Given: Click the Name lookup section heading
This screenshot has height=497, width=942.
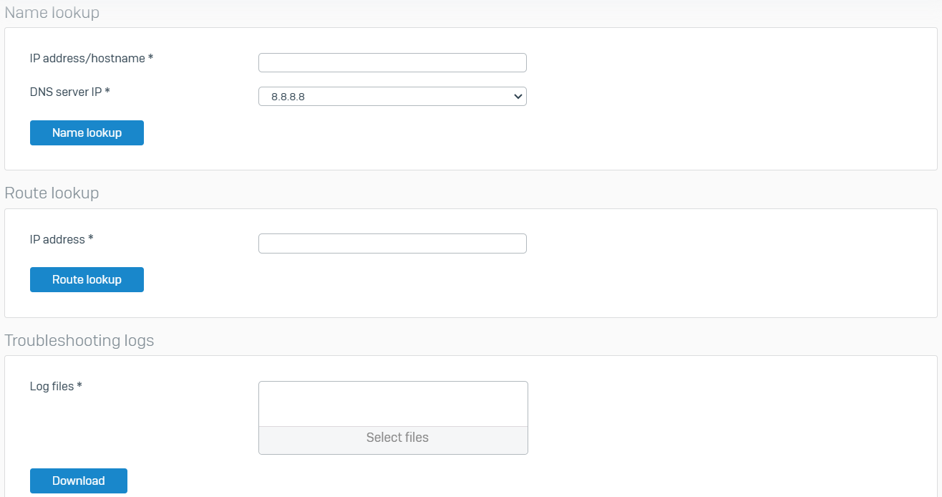Looking at the screenshot, I should [x=52, y=13].
